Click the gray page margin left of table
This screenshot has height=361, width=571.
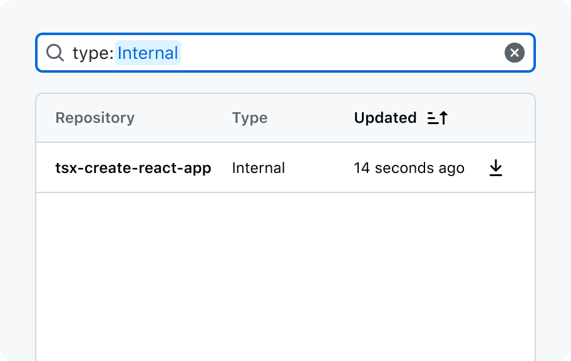18,219
